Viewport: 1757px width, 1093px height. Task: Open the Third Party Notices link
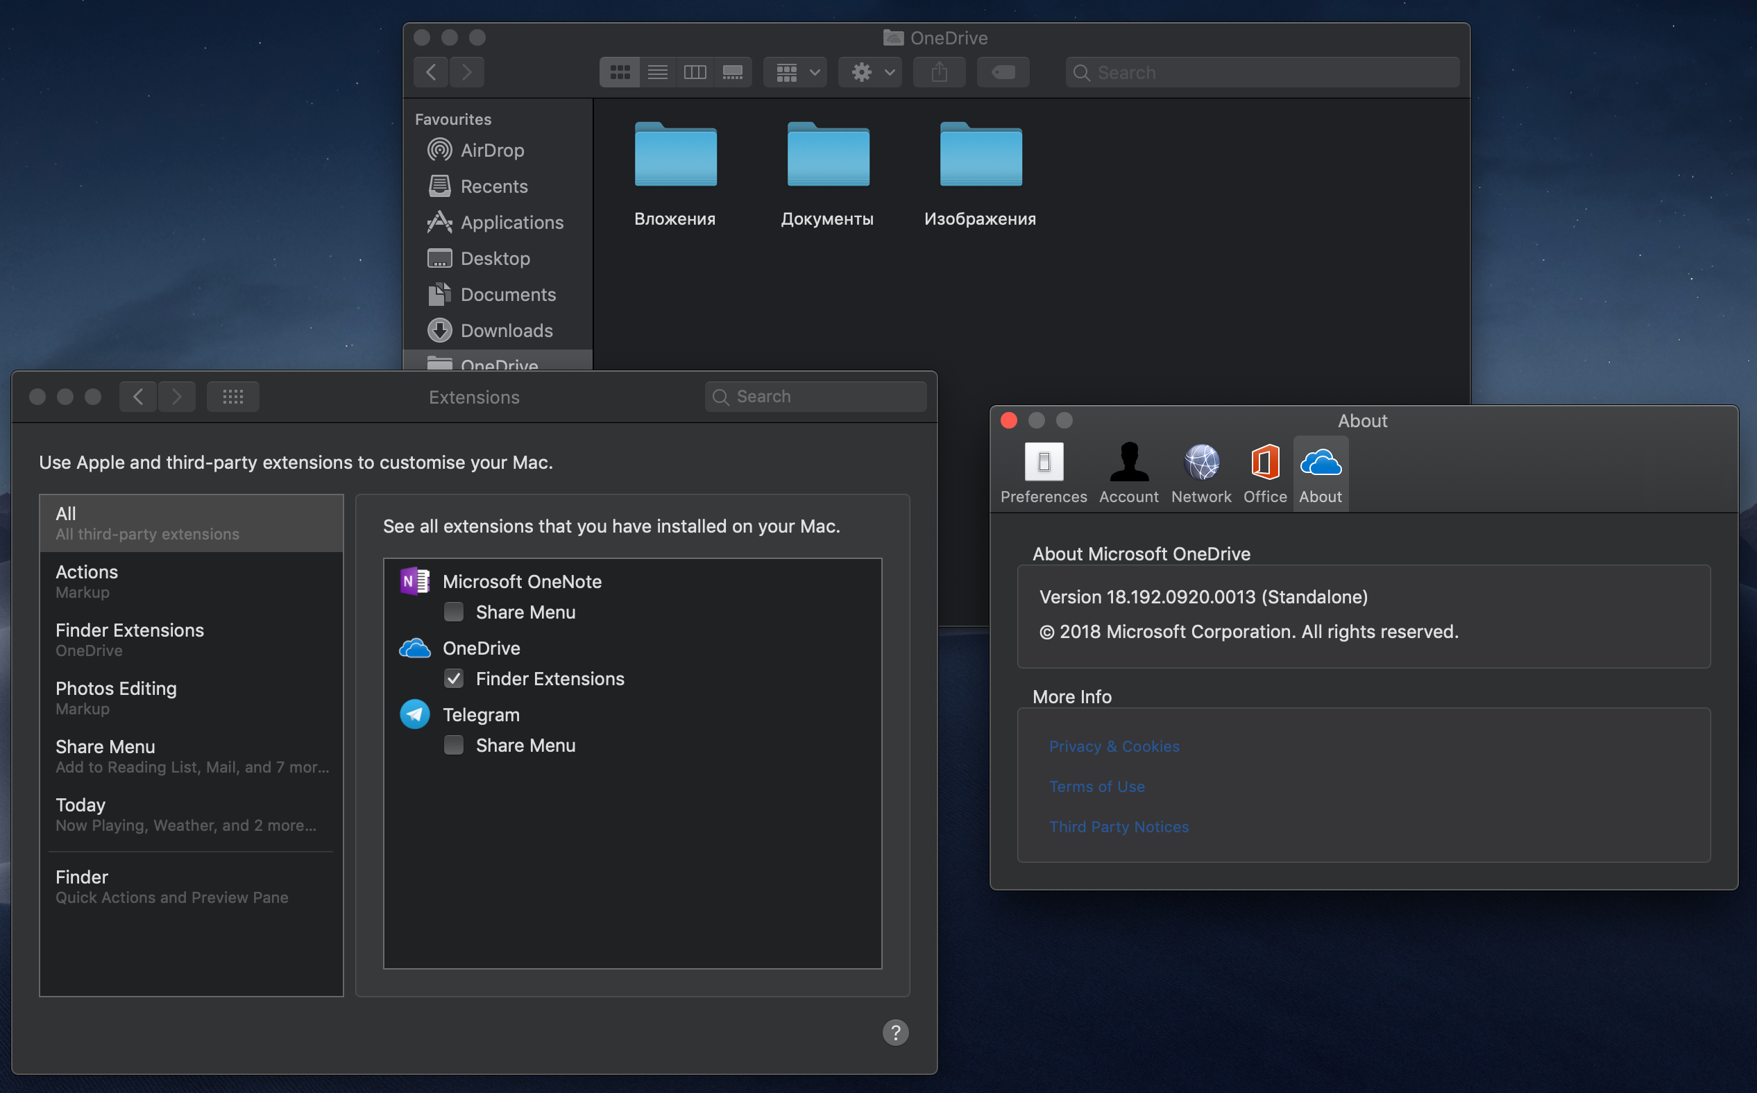pos(1119,827)
